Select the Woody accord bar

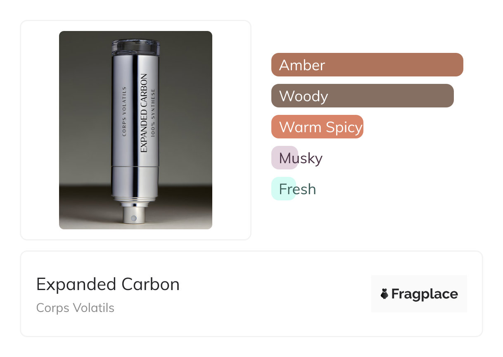tap(362, 96)
